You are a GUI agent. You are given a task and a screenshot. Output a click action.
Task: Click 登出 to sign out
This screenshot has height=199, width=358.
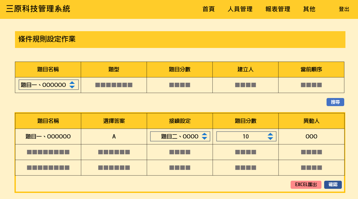coord(344,9)
